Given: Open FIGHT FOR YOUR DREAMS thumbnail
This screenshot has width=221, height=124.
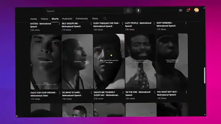Looking at the screenshot, I should click(x=46, y=62).
